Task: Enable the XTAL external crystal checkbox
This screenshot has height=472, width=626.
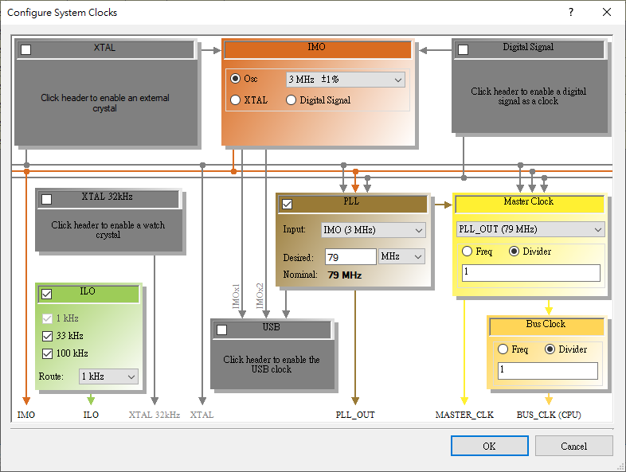Action: 26,49
